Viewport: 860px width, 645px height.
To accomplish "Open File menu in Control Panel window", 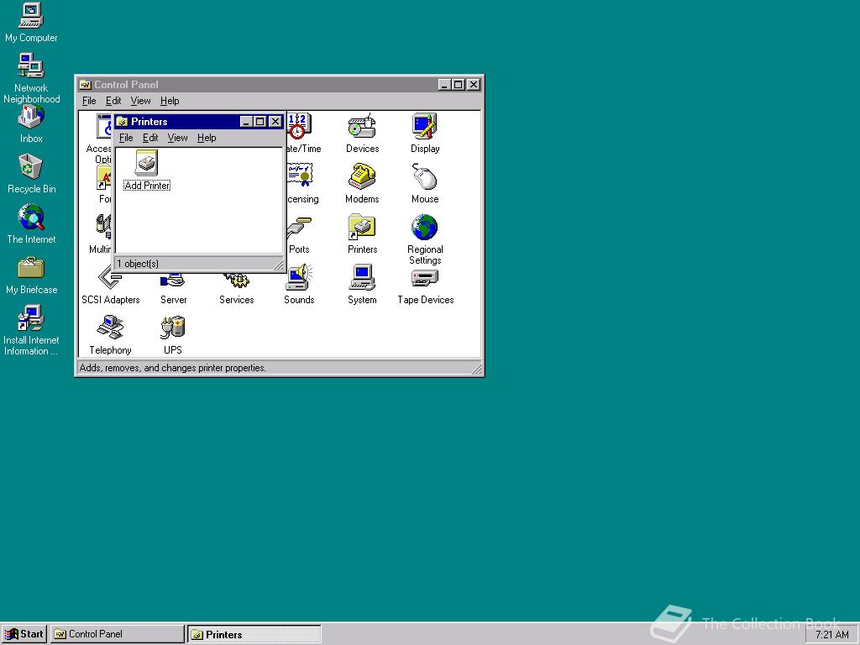I will click(x=89, y=101).
